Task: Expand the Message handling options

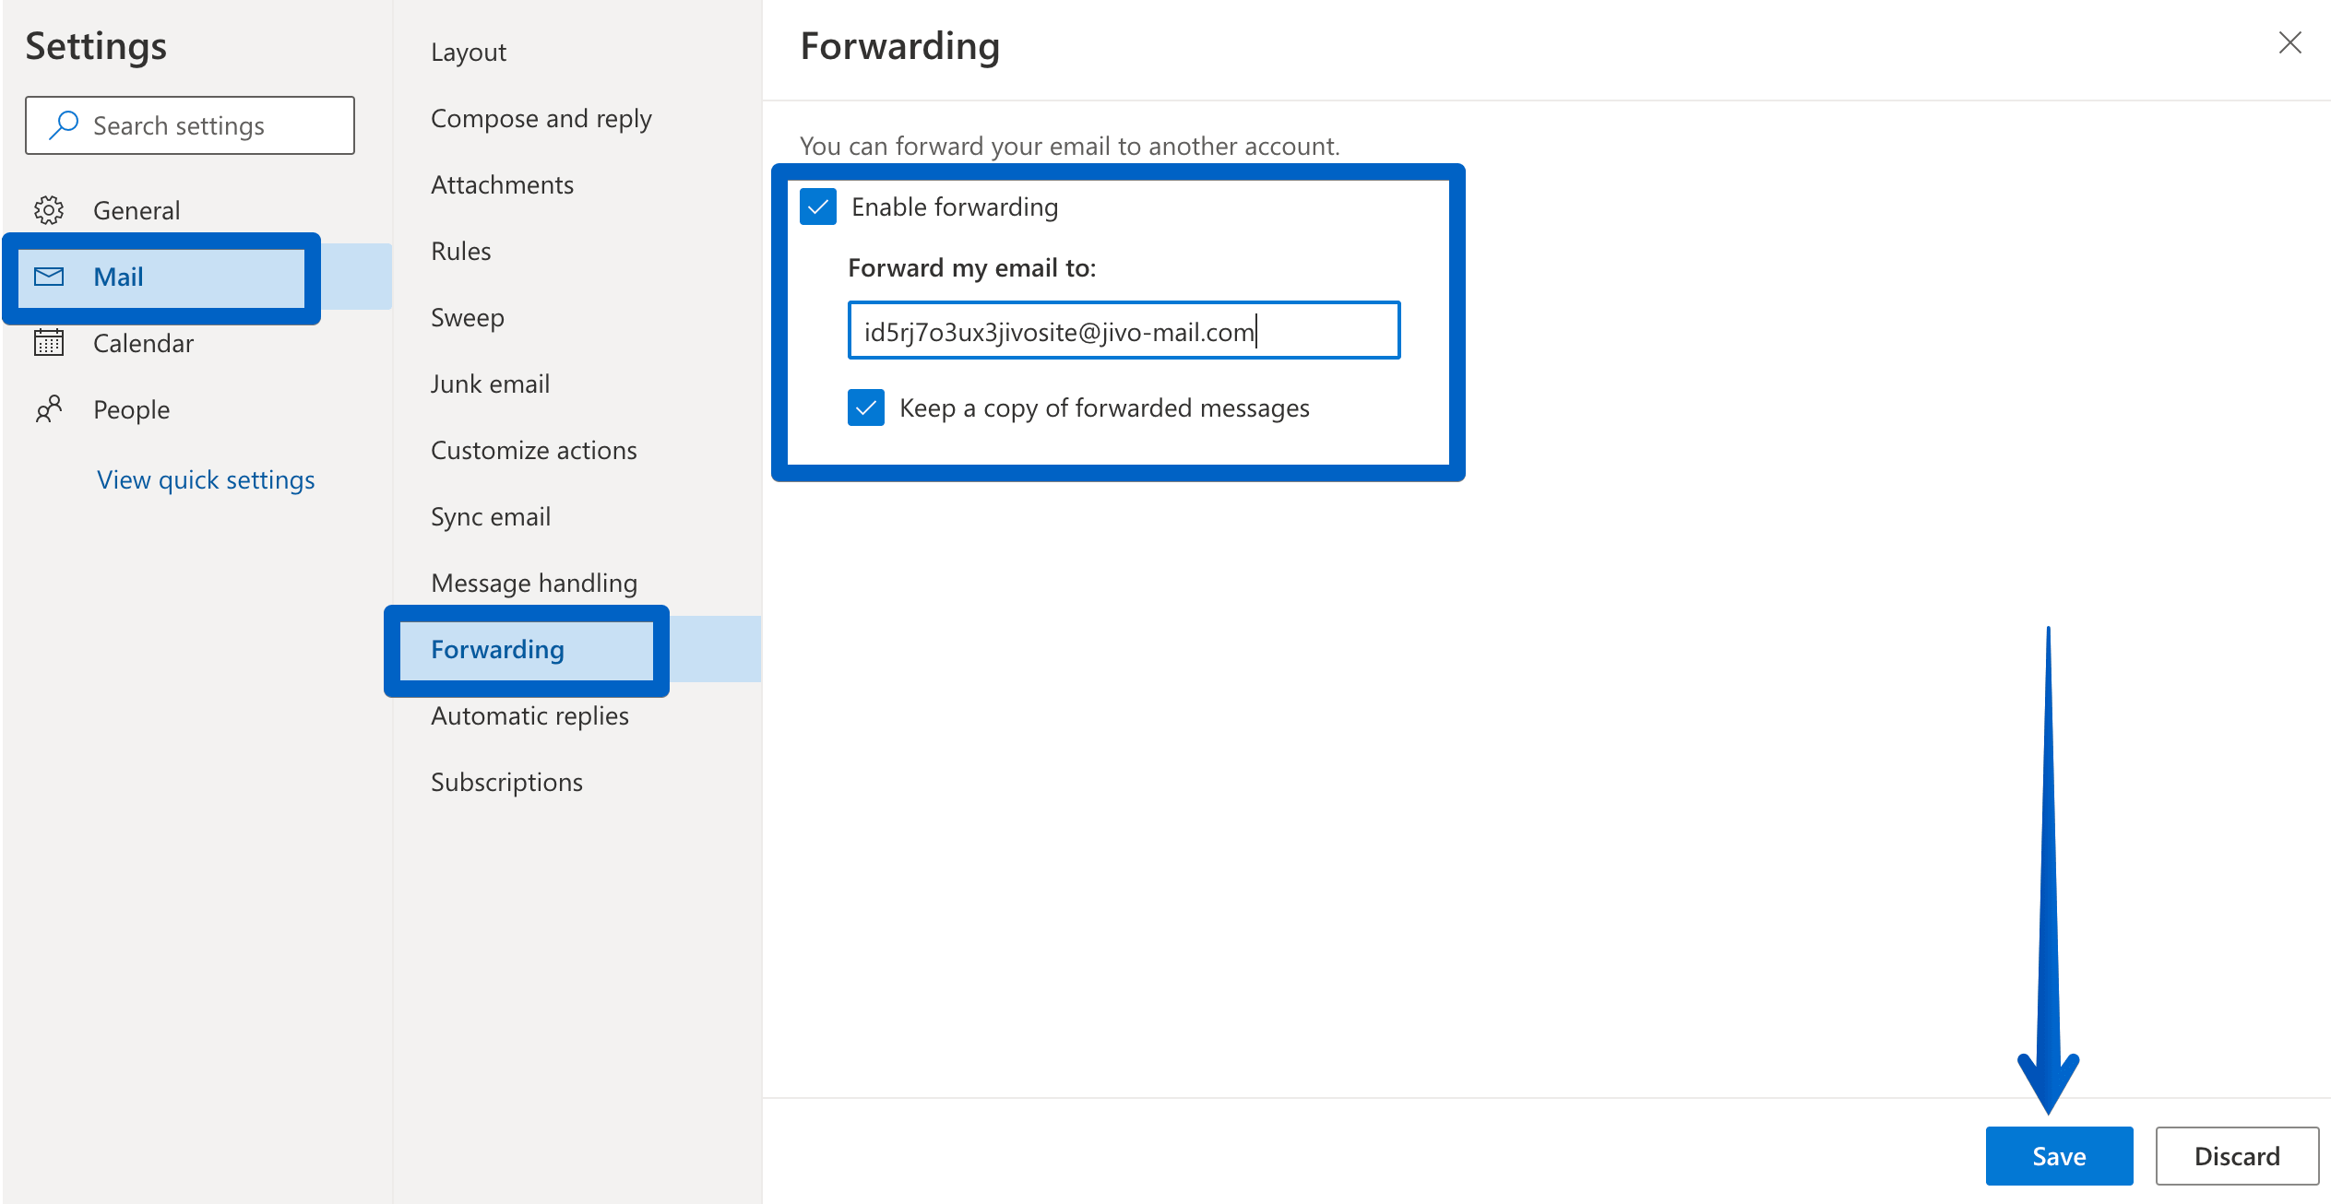Action: coord(535,582)
